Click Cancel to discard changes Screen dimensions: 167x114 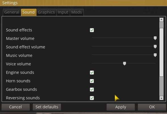[x=16, y=107]
